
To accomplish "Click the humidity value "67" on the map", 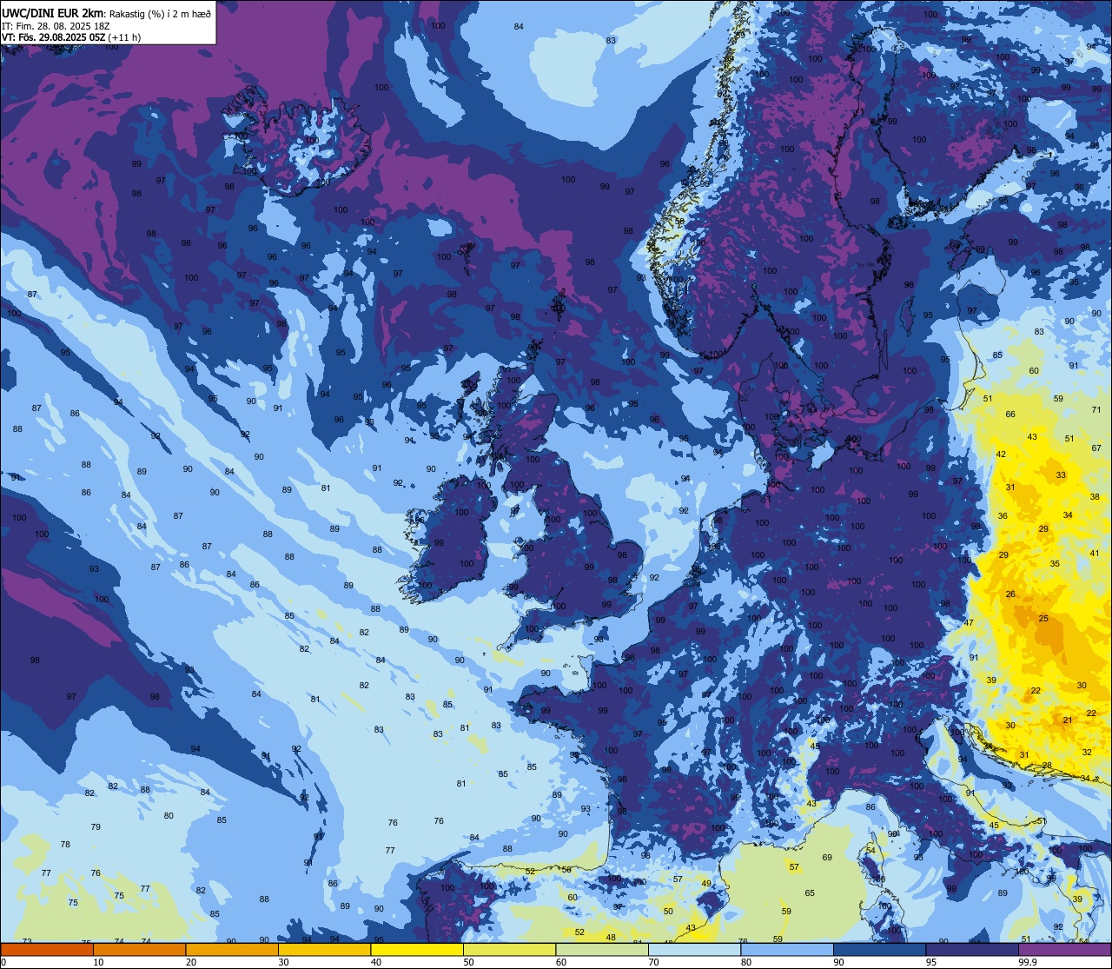I will [x=1096, y=448].
